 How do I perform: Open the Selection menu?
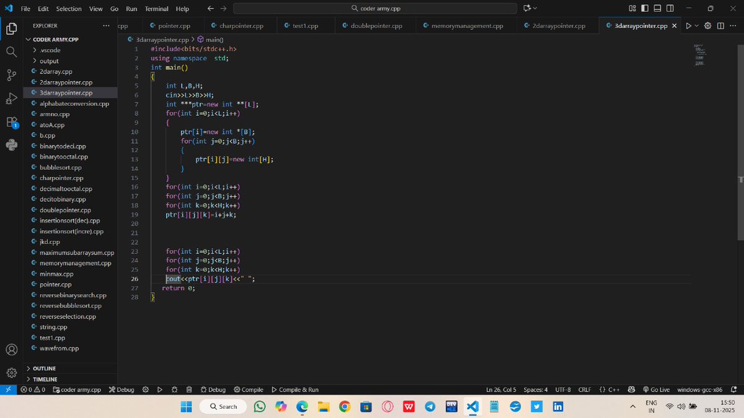point(69,9)
